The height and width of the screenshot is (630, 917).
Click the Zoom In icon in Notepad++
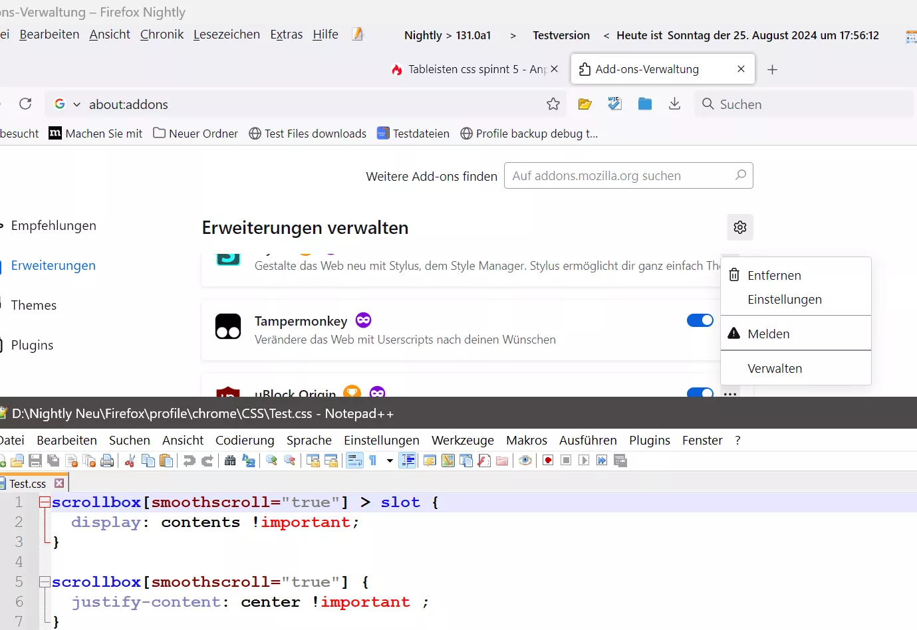[271, 461]
